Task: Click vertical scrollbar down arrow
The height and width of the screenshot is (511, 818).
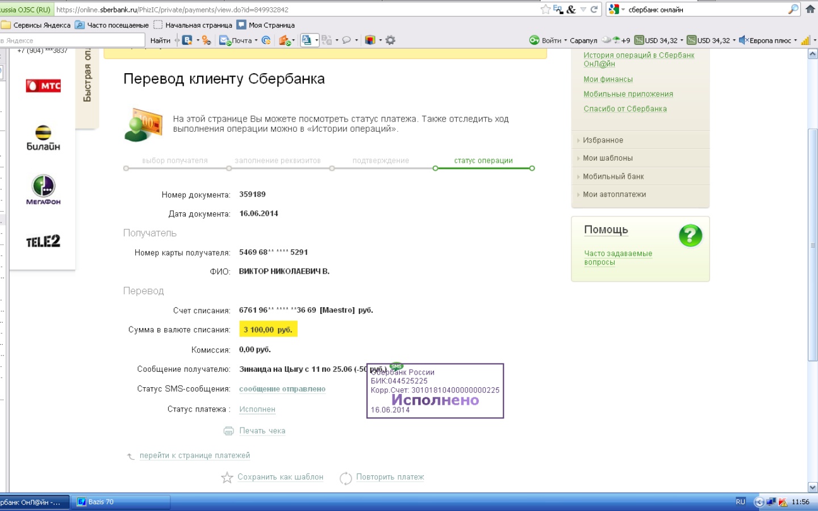Action: [x=812, y=488]
